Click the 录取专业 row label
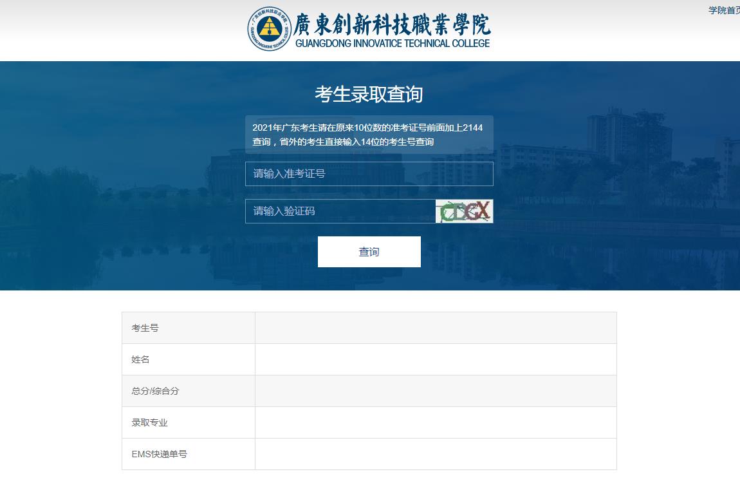 pos(150,422)
